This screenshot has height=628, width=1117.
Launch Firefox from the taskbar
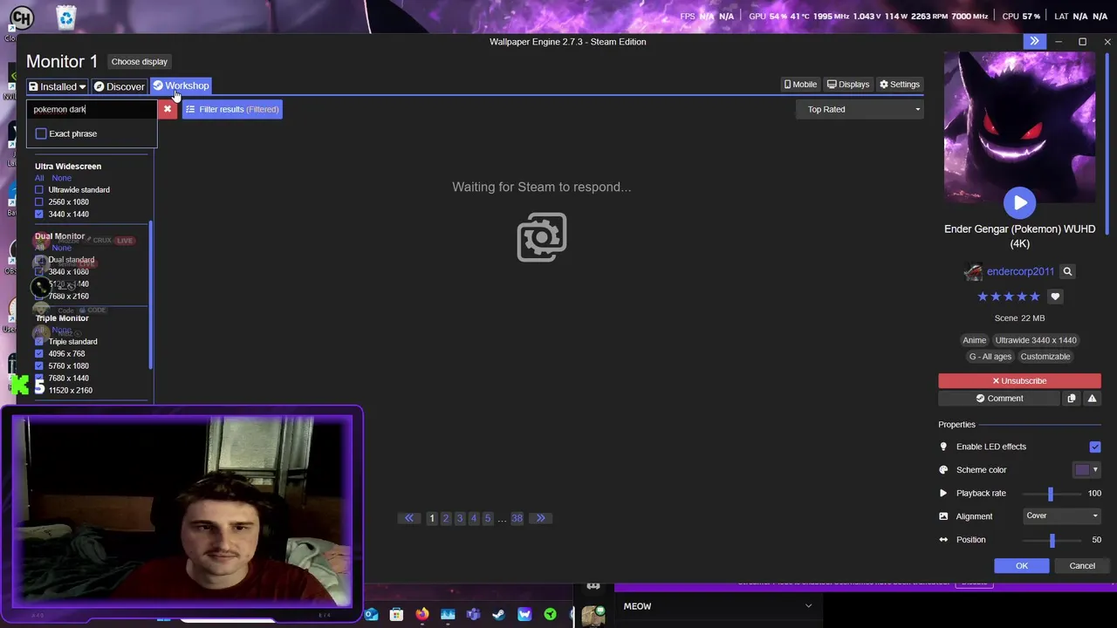(x=422, y=615)
